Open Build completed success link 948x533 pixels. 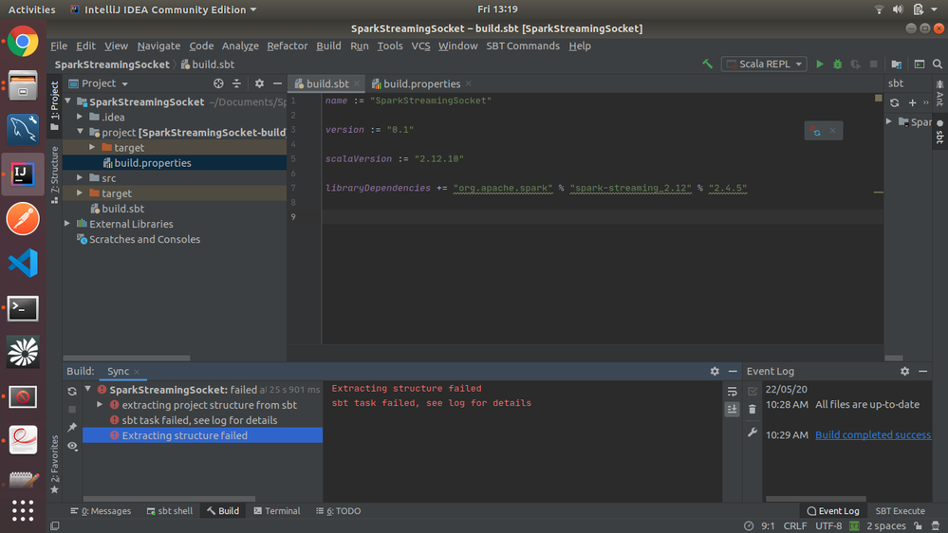(873, 434)
